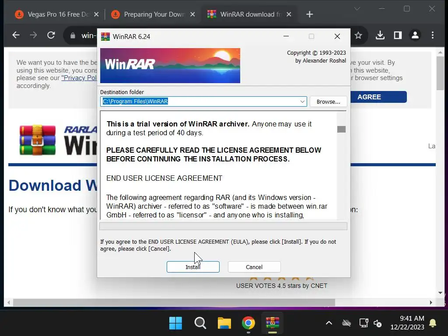Image resolution: width=448 pixels, height=336 pixels.
Task: Close the Vegas Pro 16 tab
Action: [x=97, y=14]
